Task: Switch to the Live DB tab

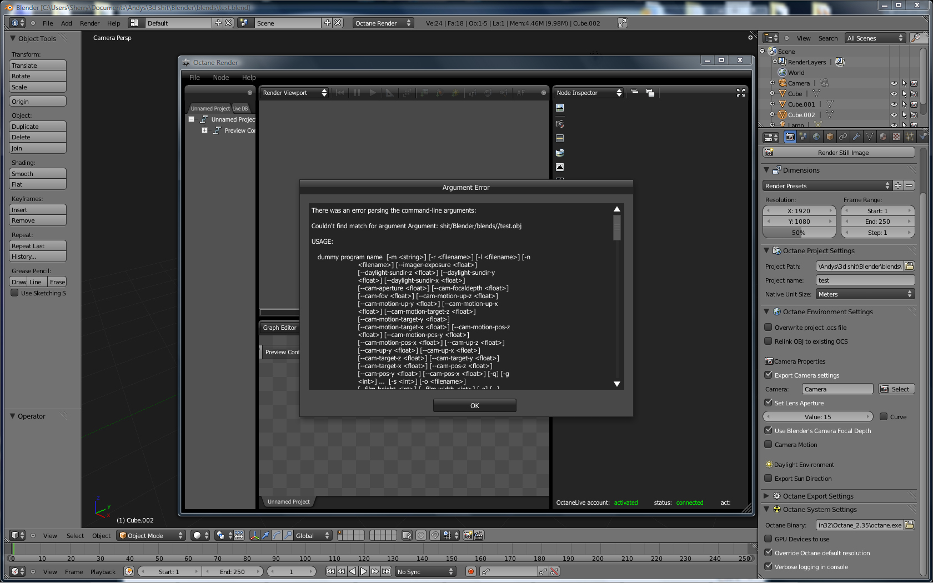Action: (x=240, y=108)
